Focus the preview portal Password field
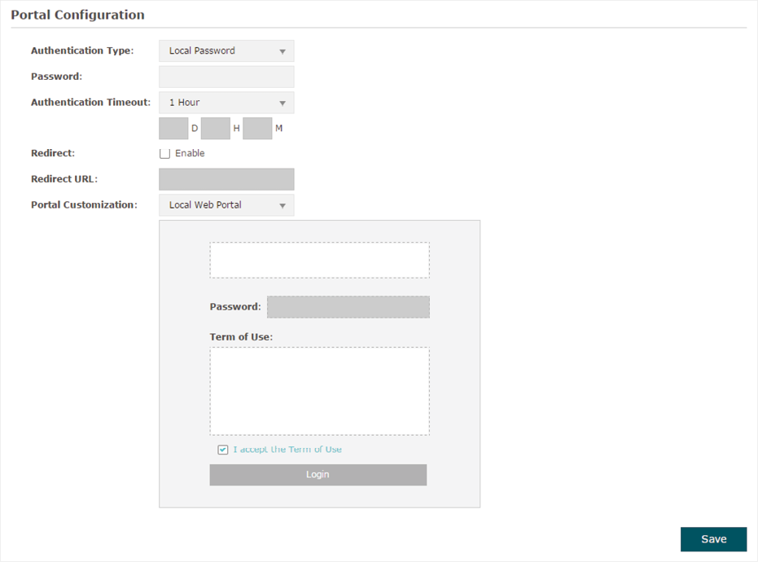Viewport: 758px width, 562px height. click(x=348, y=307)
